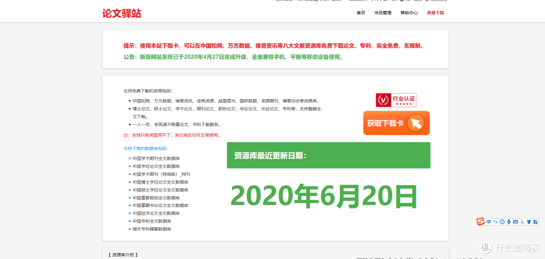
Task: Open the emoji panel in Sogou toolbar
Action: tap(502, 222)
